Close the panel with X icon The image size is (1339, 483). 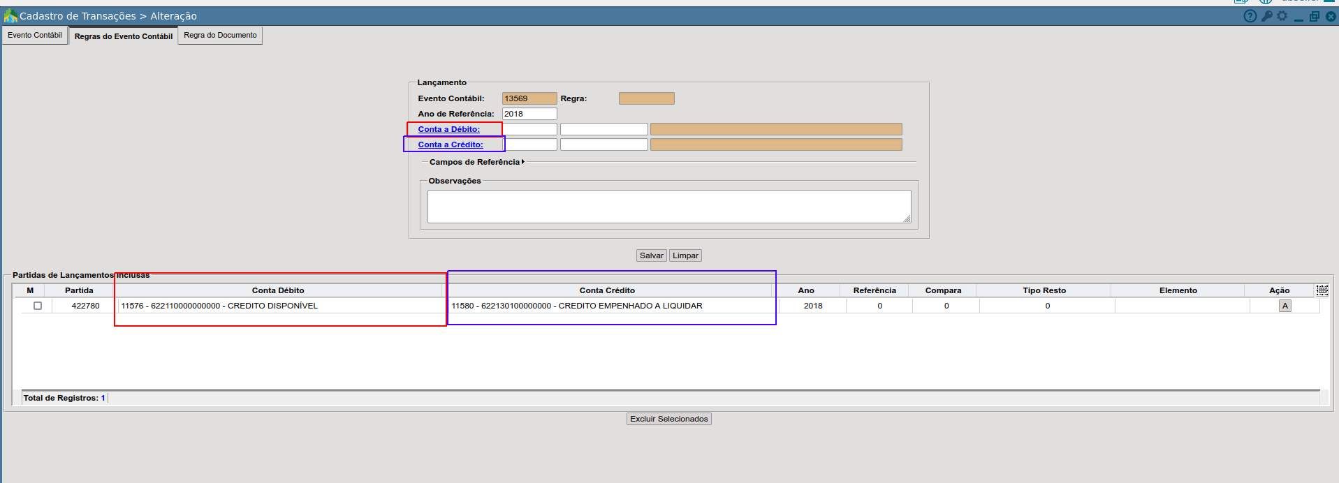[1331, 16]
